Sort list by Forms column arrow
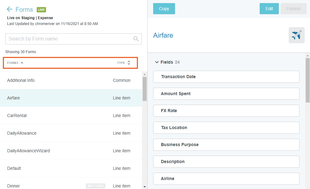 click(x=22, y=63)
